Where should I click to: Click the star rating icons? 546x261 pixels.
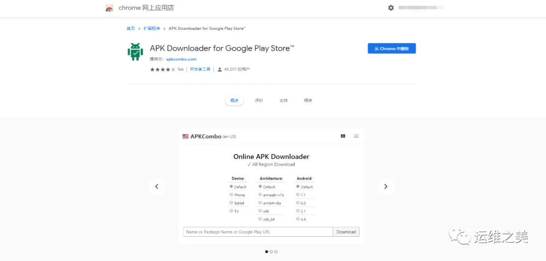(x=163, y=69)
